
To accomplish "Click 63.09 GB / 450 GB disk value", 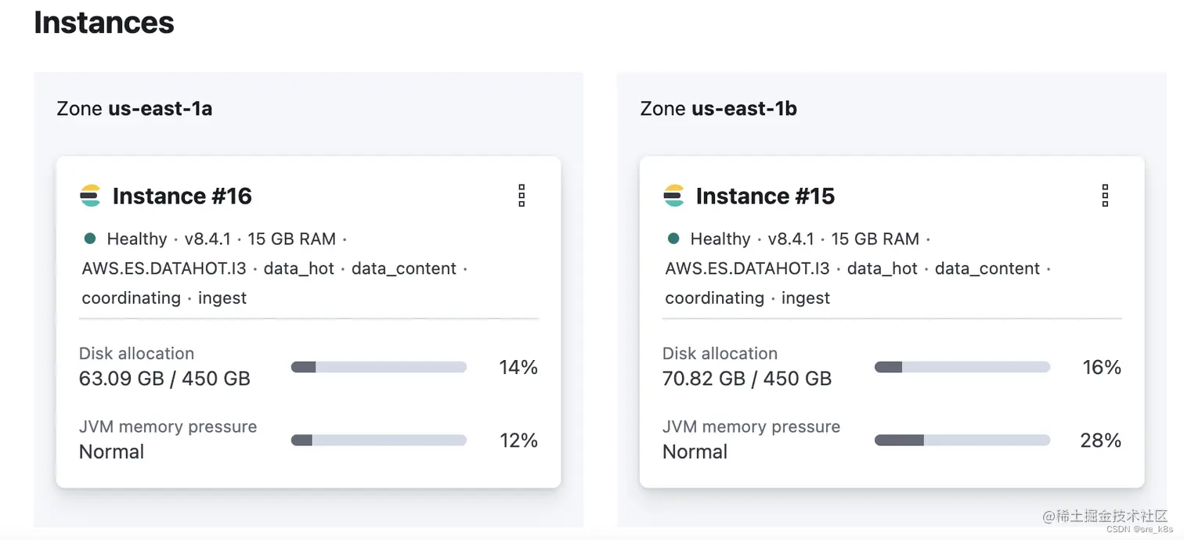I will click(x=164, y=379).
